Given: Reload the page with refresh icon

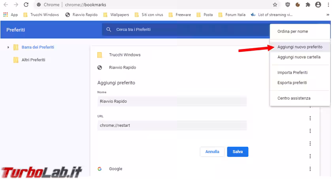Looking at the screenshot, I should click(26, 5).
